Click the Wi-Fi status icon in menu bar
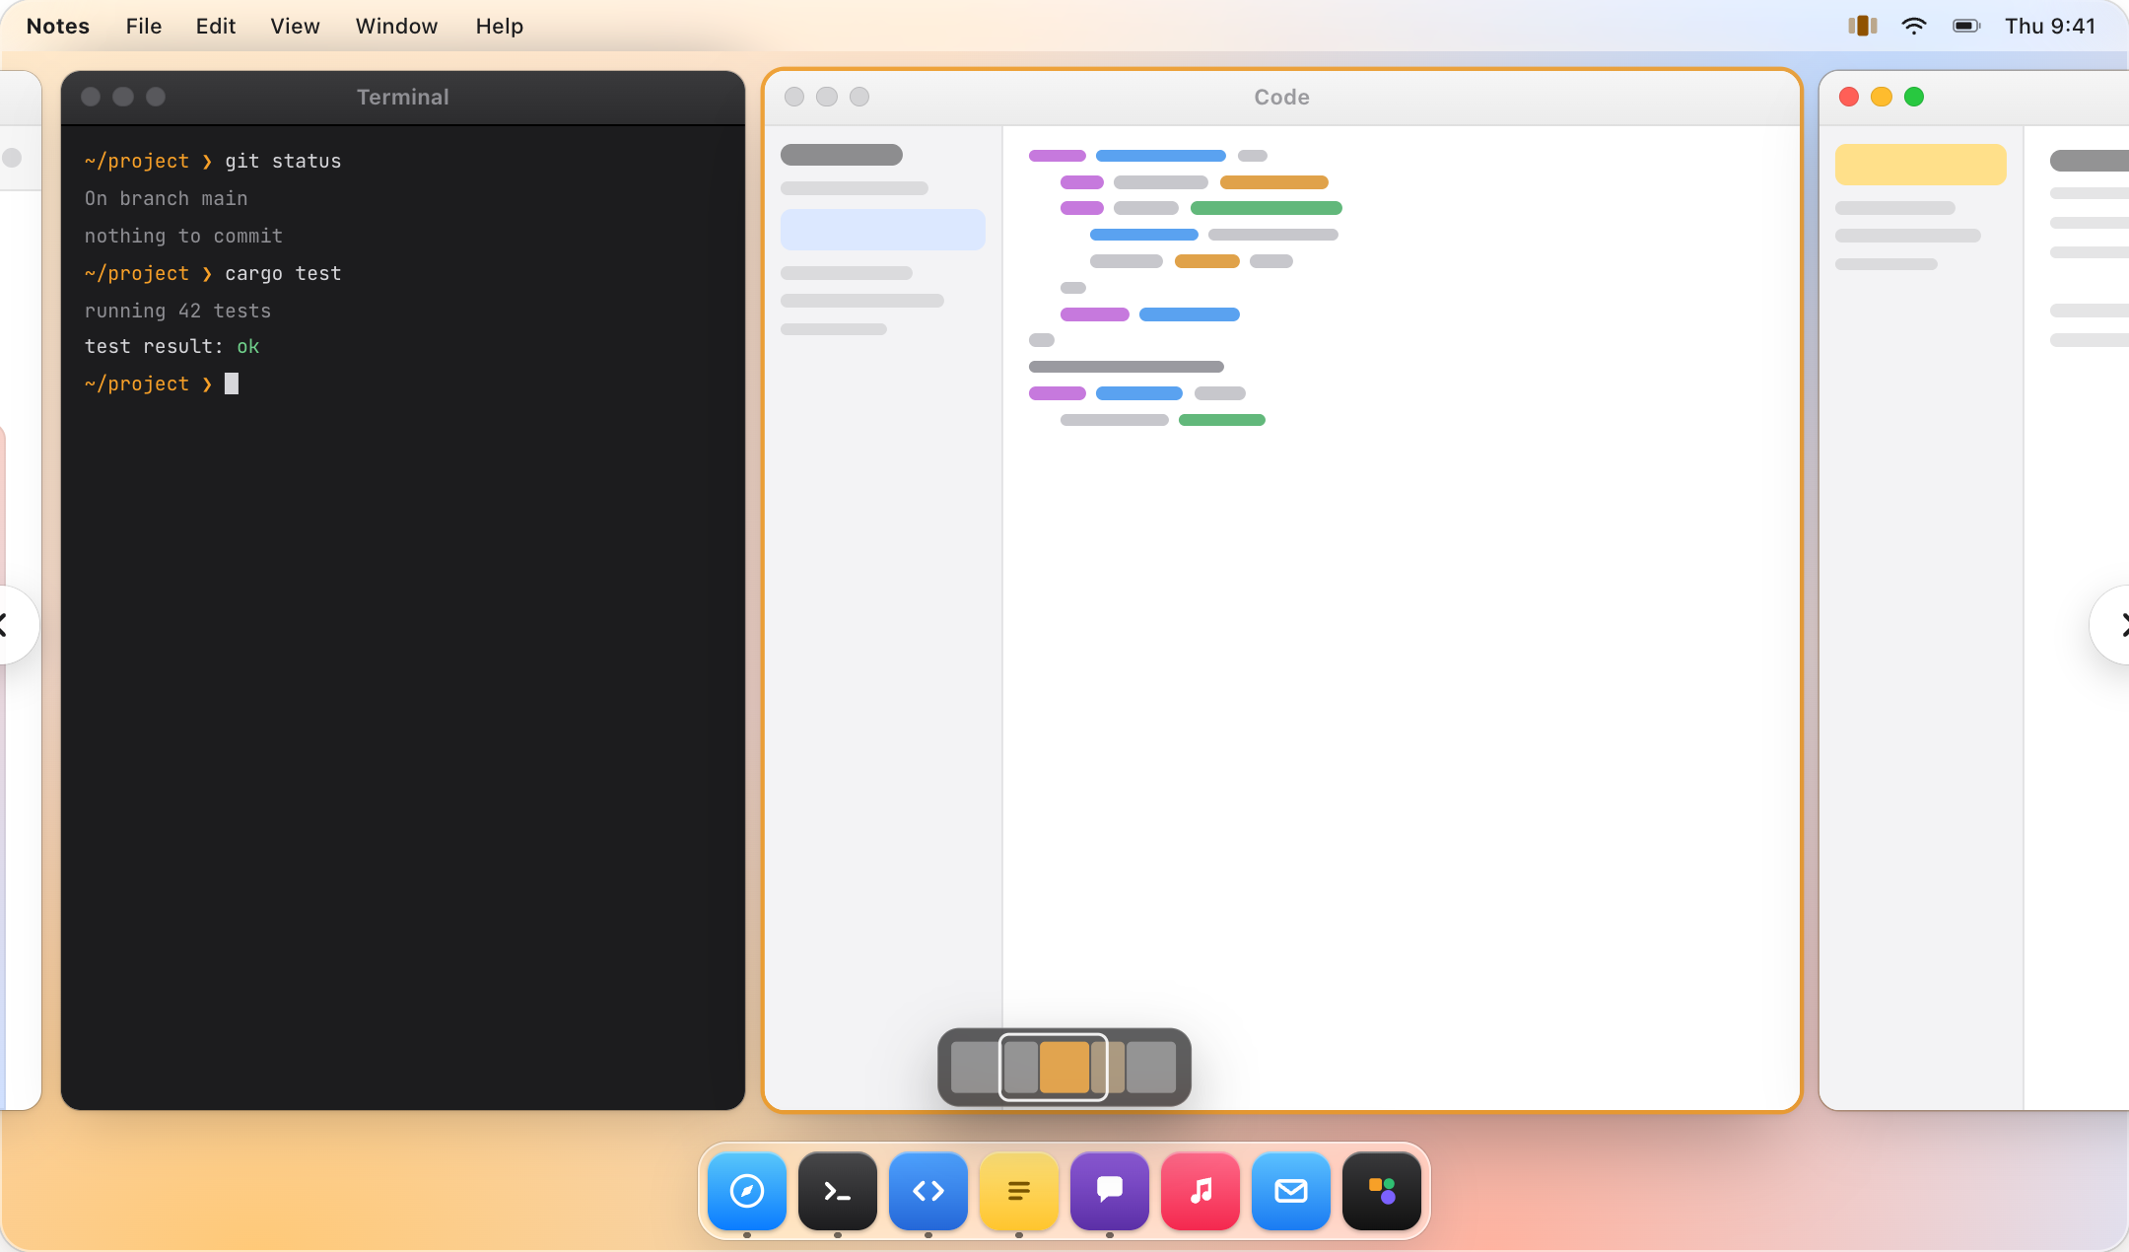This screenshot has height=1252, width=2129. pos(1913,26)
